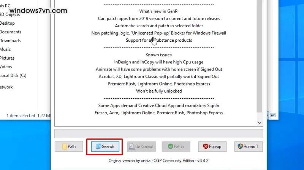Open Videos folder in sidebar
Viewport: 304px width, 170px height.
(6, 67)
